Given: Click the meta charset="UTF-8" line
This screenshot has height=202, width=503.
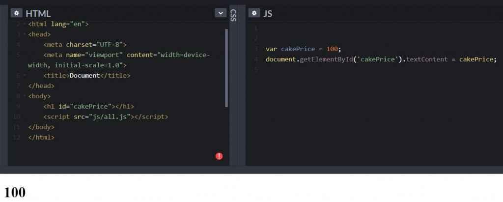Looking at the screenshot, I should 85,44.
